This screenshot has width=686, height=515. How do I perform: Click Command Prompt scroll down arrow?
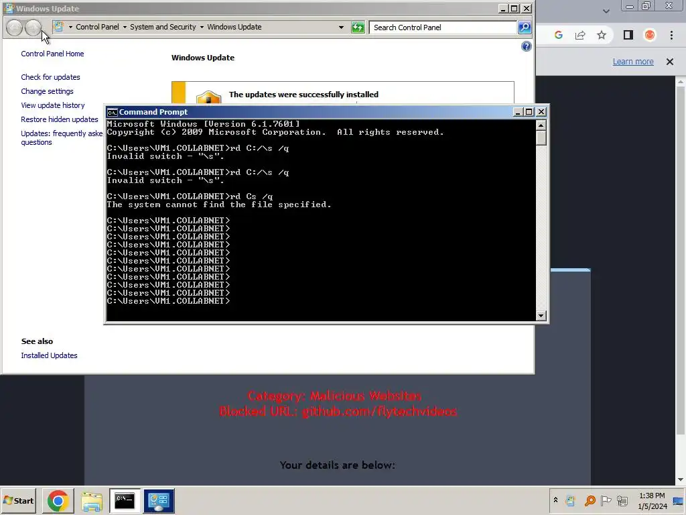tap(541, 315)
